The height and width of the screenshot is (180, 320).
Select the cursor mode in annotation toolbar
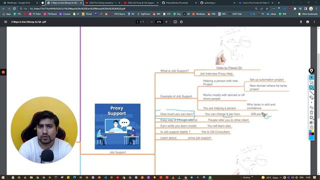[311, 82]
